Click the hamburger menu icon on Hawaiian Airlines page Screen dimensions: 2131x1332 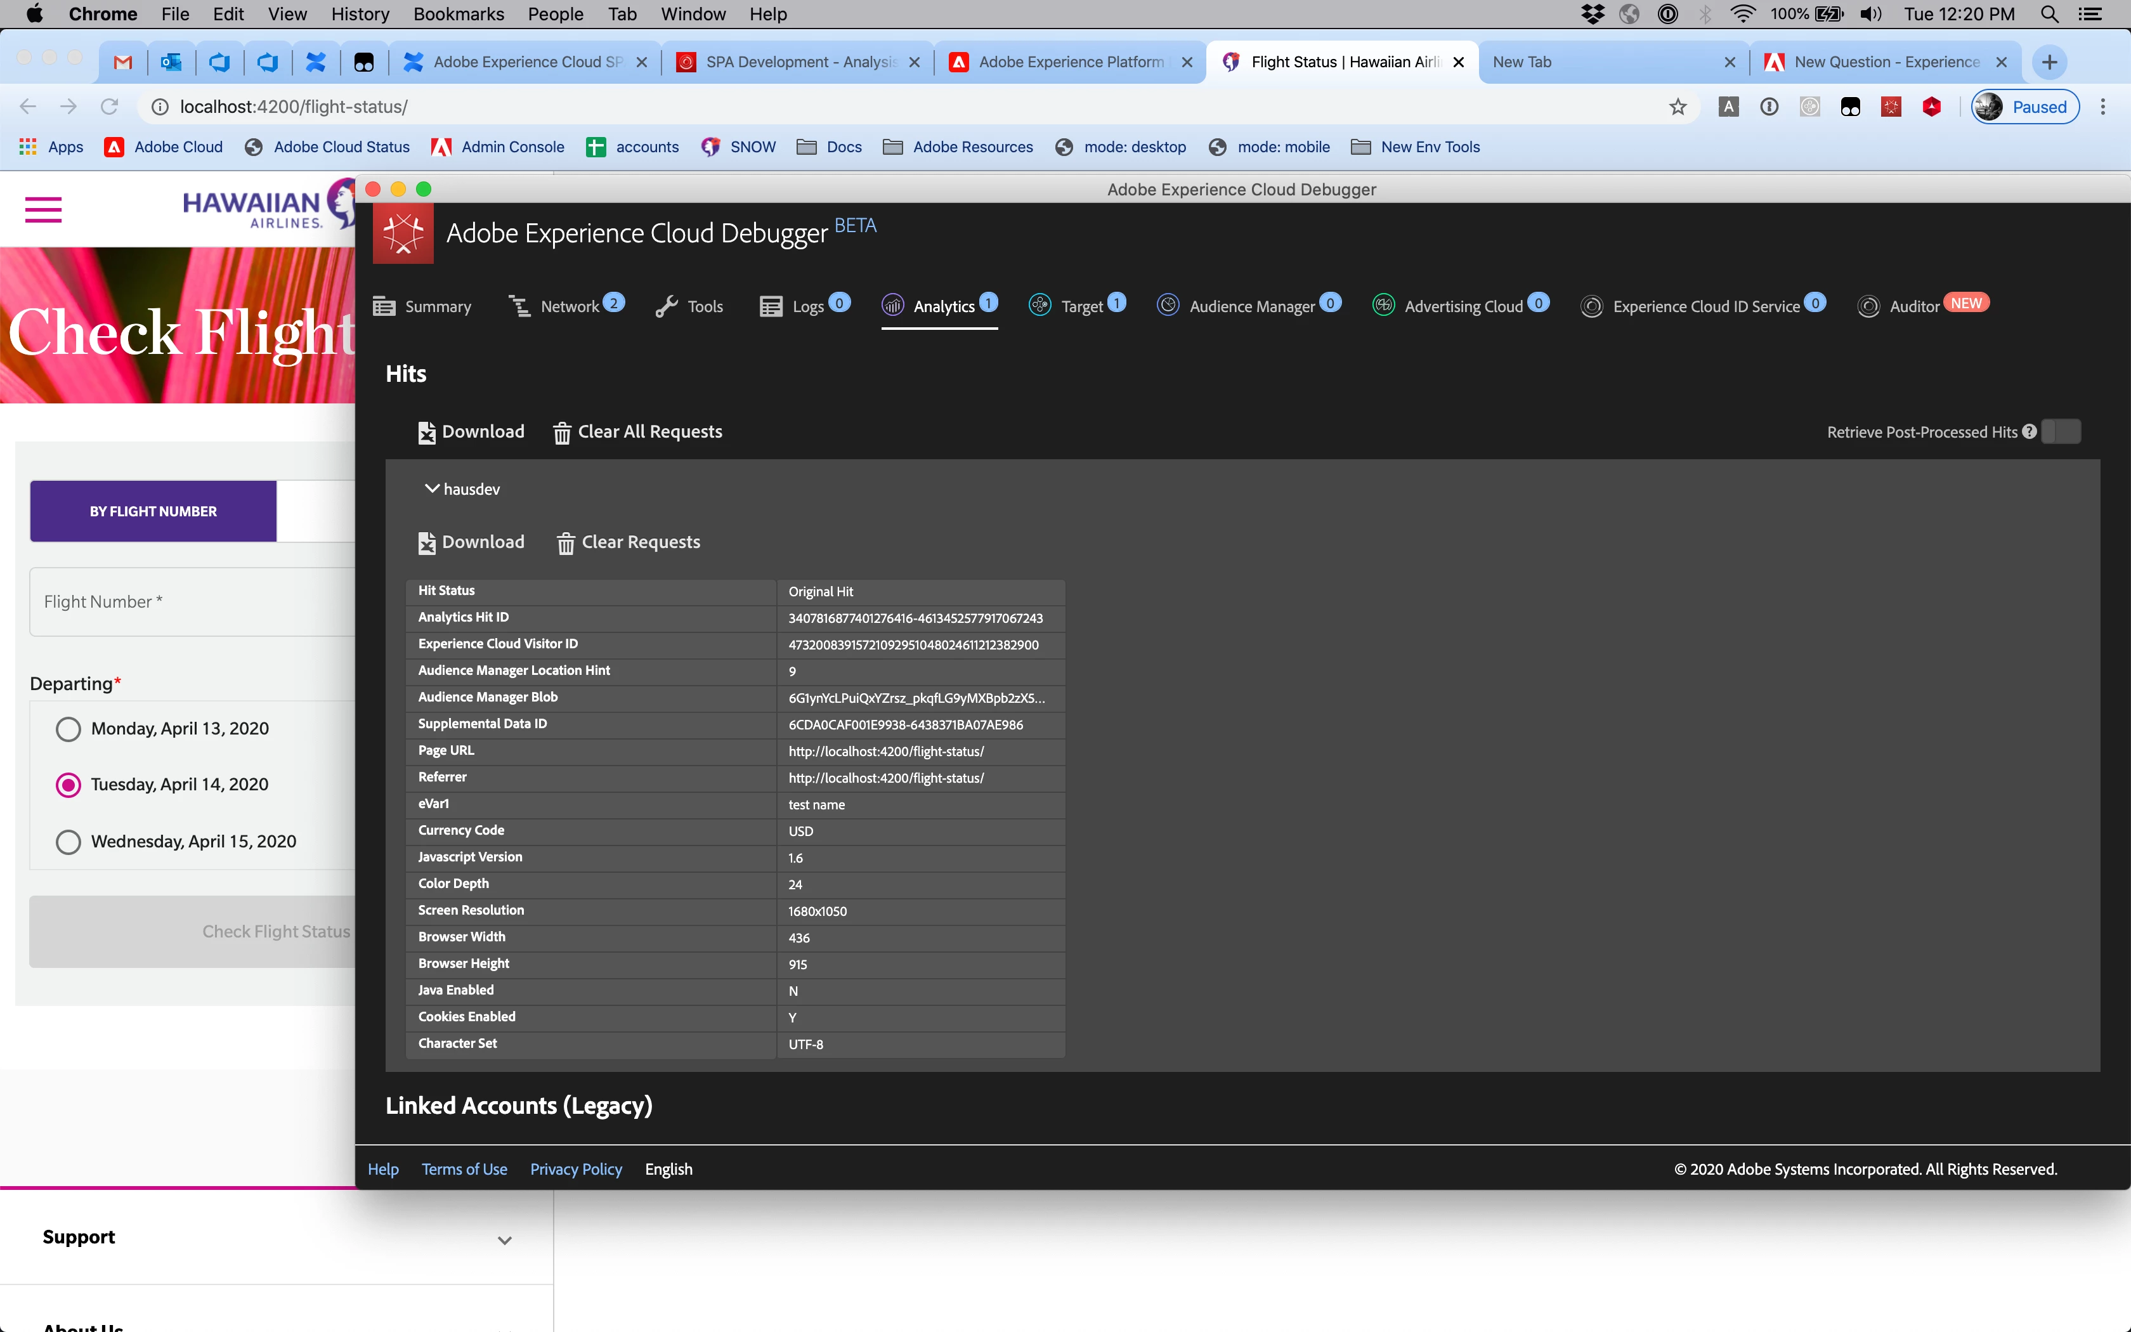43,210
